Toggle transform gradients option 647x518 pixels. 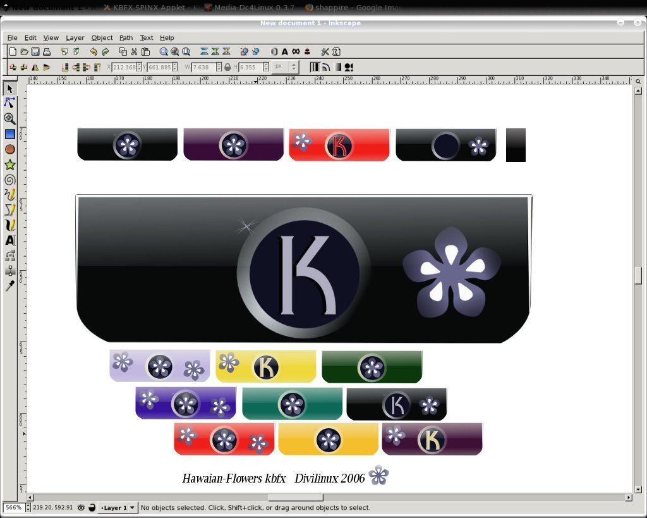click(x=337, y=67)
